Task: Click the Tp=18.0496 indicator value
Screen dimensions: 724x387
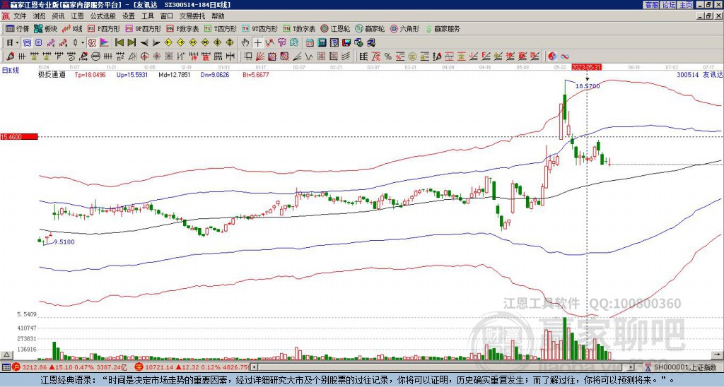Action: tap(90, 75)
